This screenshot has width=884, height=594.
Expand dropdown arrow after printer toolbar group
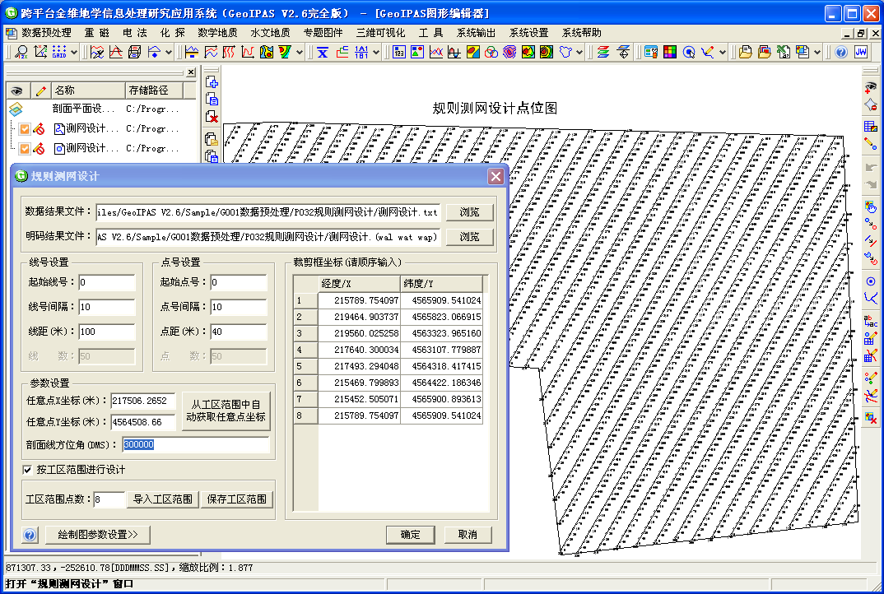(169, 53)
